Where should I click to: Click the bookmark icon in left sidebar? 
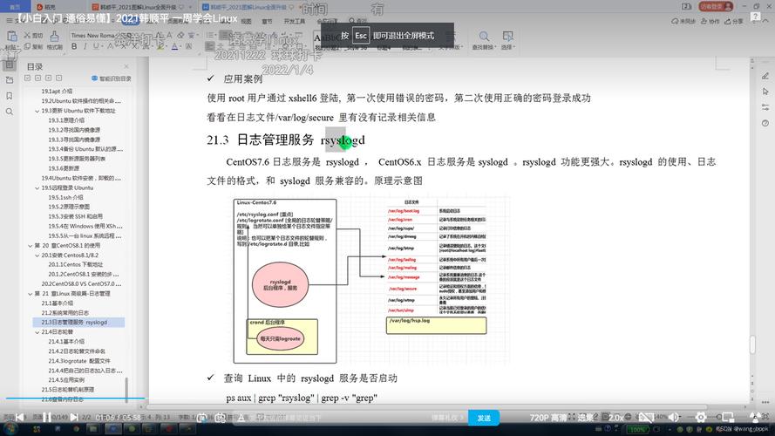point(10,96)
